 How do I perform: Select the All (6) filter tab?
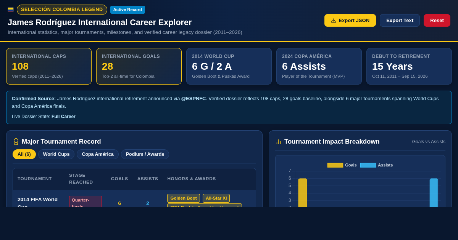coord(24,154)
